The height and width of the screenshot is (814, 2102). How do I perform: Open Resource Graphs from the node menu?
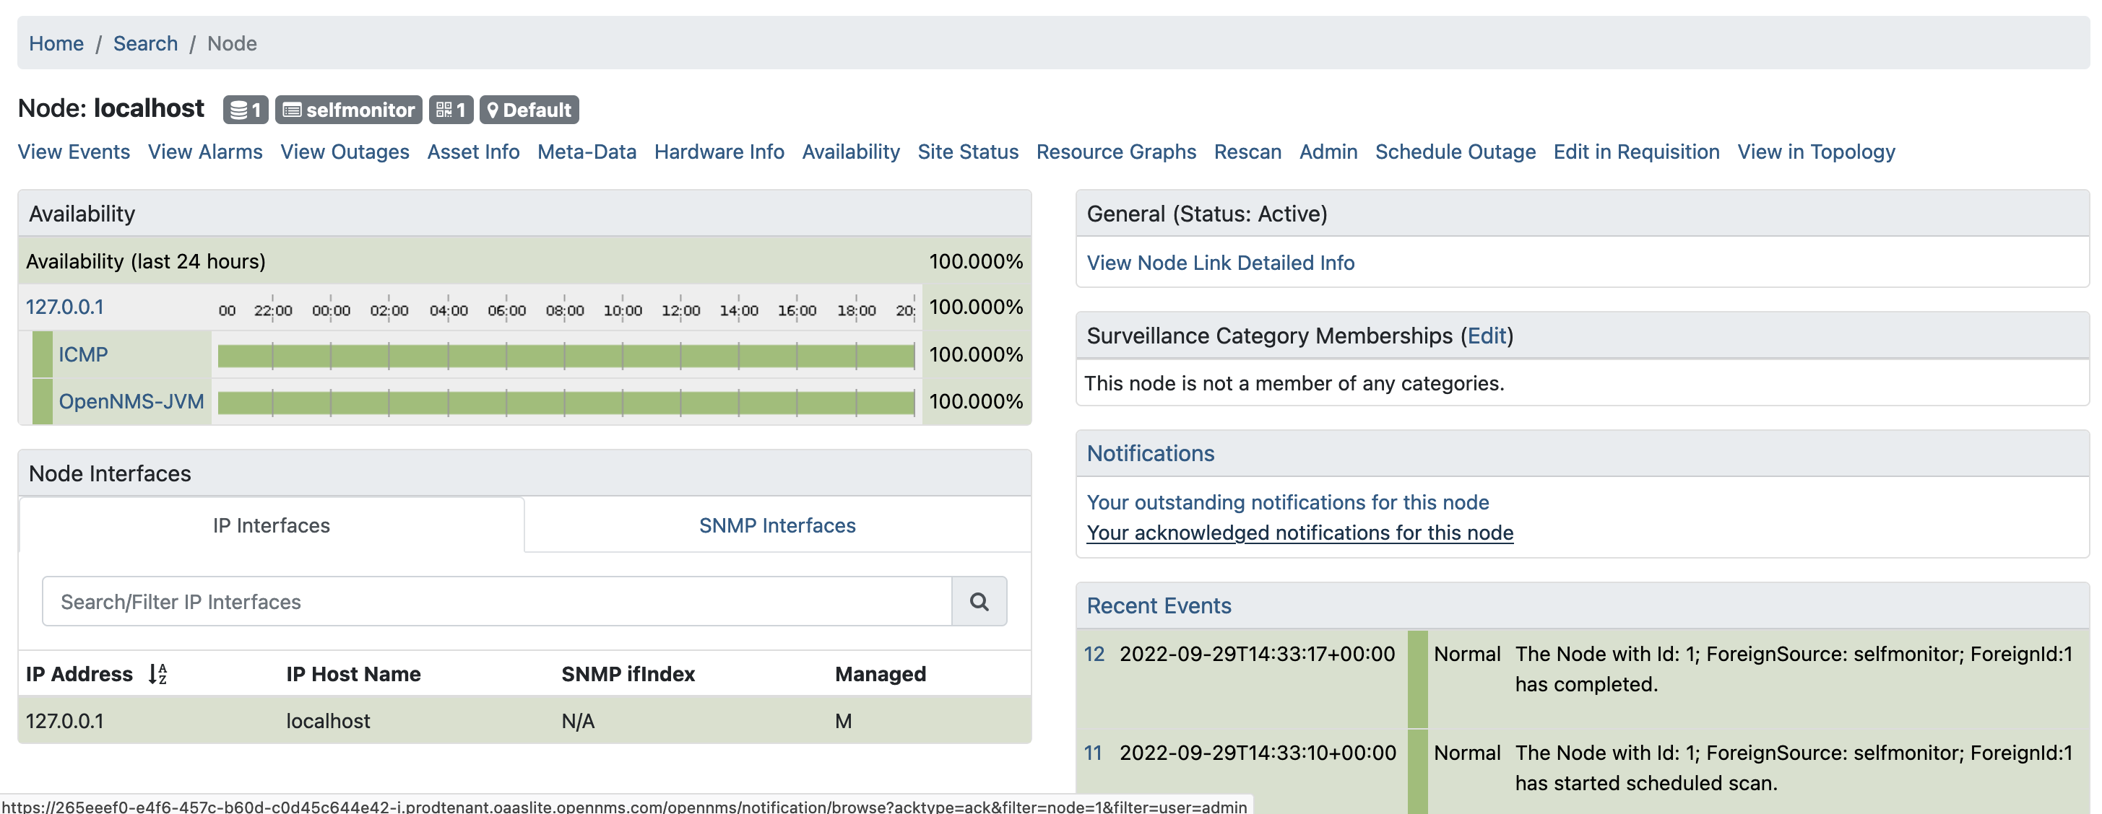coord(1116,152)
